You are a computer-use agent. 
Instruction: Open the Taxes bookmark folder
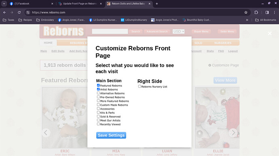coord(8,20)
